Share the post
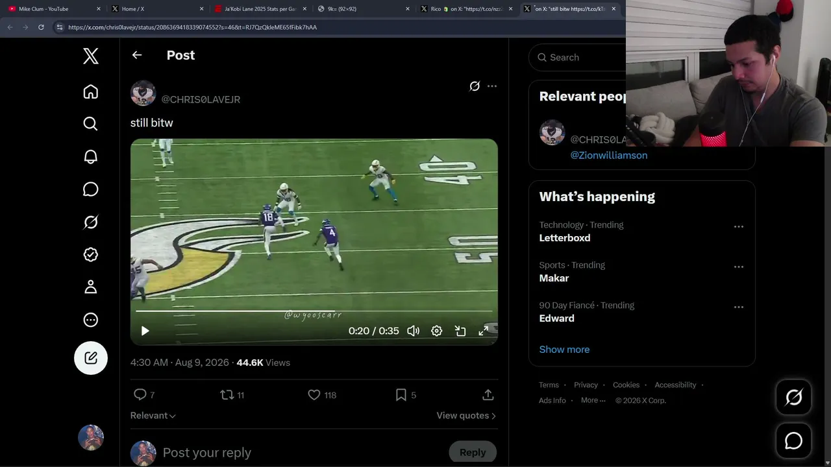 click(x=488, y=394)
